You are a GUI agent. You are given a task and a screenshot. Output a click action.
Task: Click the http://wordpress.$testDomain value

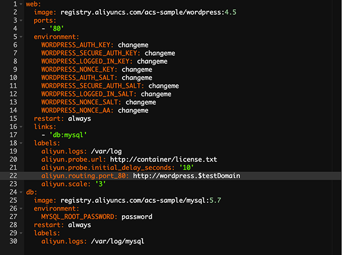coord(186,176)
